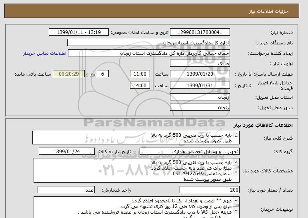Click the request creator field جمال جمالی
Viewport: 308px width, 218px height.
(x=149, y=53)
